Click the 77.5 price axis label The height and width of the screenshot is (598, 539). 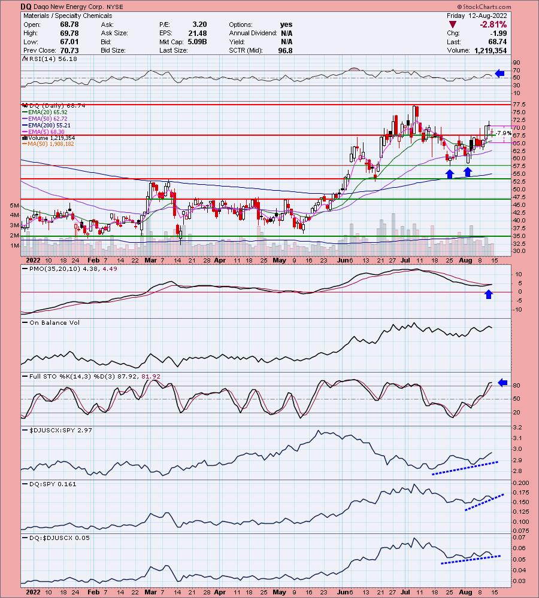(x=519, y=105)
